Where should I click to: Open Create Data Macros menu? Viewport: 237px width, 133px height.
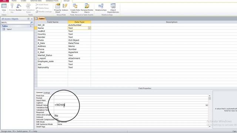pos(75,8)
